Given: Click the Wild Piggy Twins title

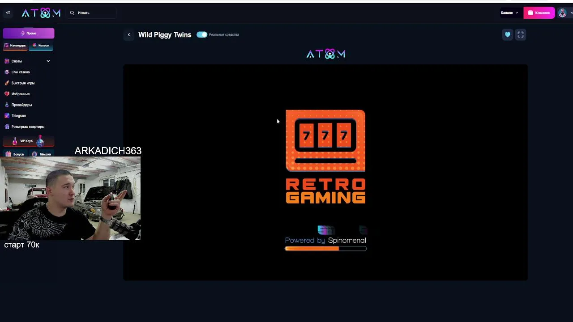Looking at the screenshot, I should pos(165,35).
